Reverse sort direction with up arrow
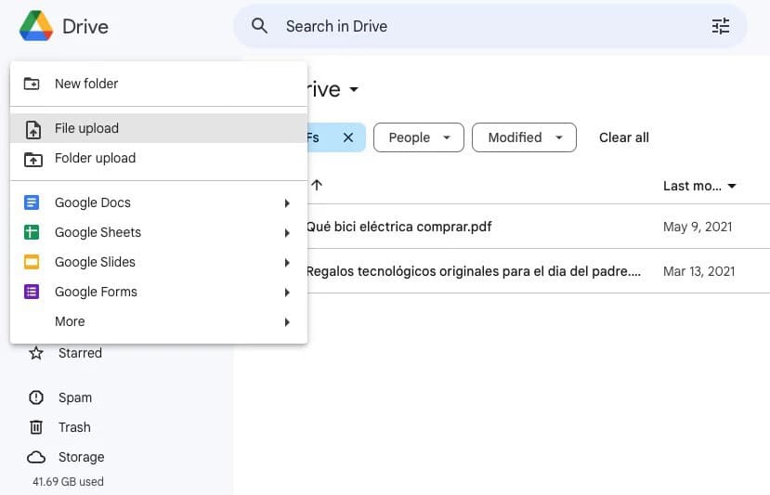Viewport: 770px width, 495px height. 317,185
